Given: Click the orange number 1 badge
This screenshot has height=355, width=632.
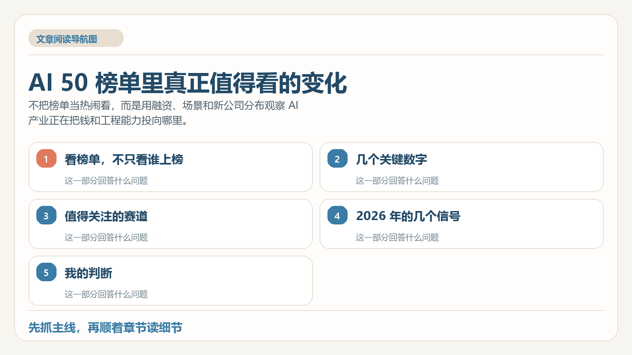Looking at the screenshot, I should coord(46,159).
